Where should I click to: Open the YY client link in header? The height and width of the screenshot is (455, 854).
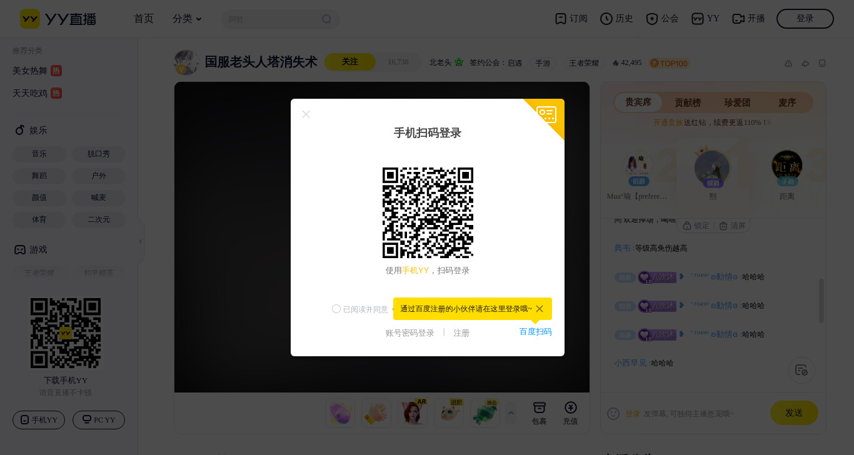point(705,19)
